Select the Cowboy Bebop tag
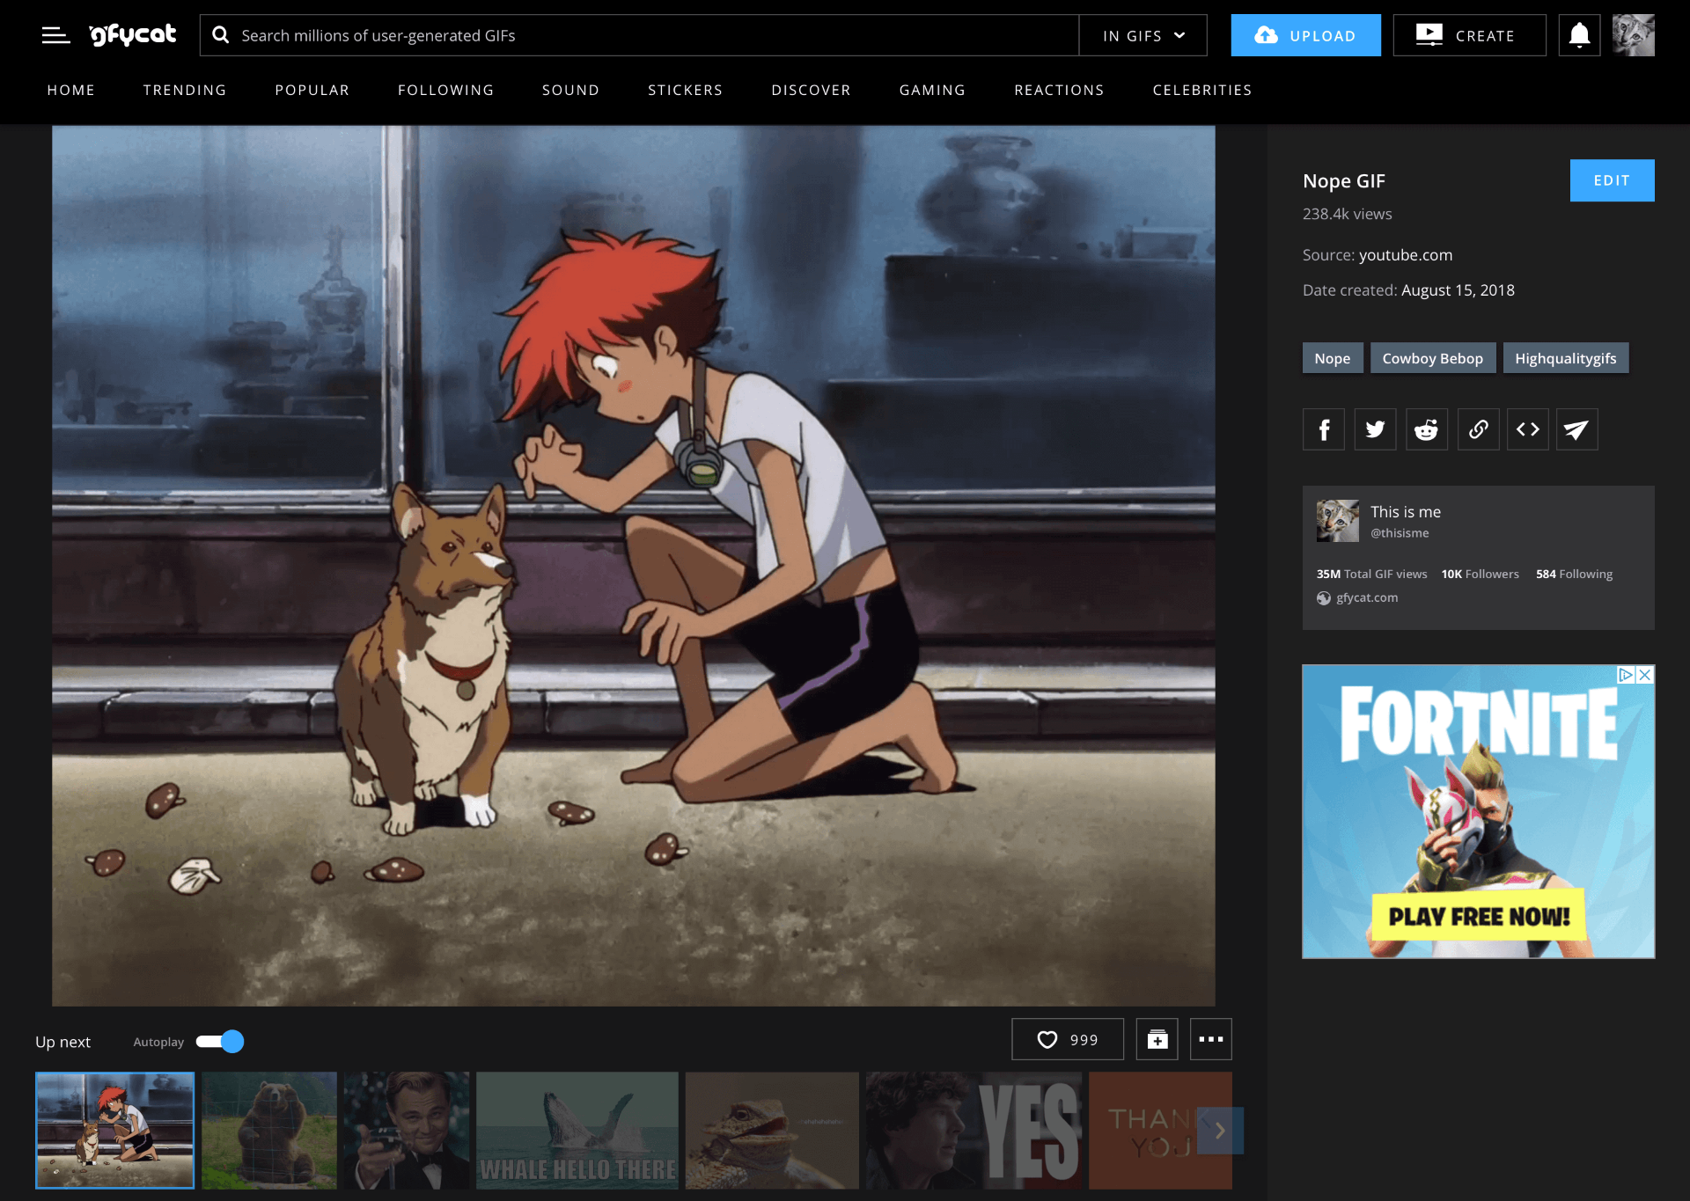The height and width of the screenshot is (1201, 1690). point(1432,358)
